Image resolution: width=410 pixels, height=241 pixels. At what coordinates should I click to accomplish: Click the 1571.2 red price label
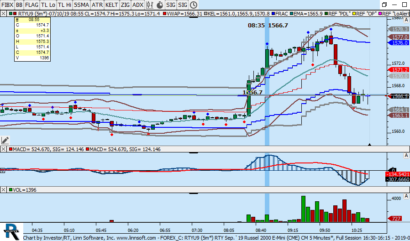(x=399, y=70)
